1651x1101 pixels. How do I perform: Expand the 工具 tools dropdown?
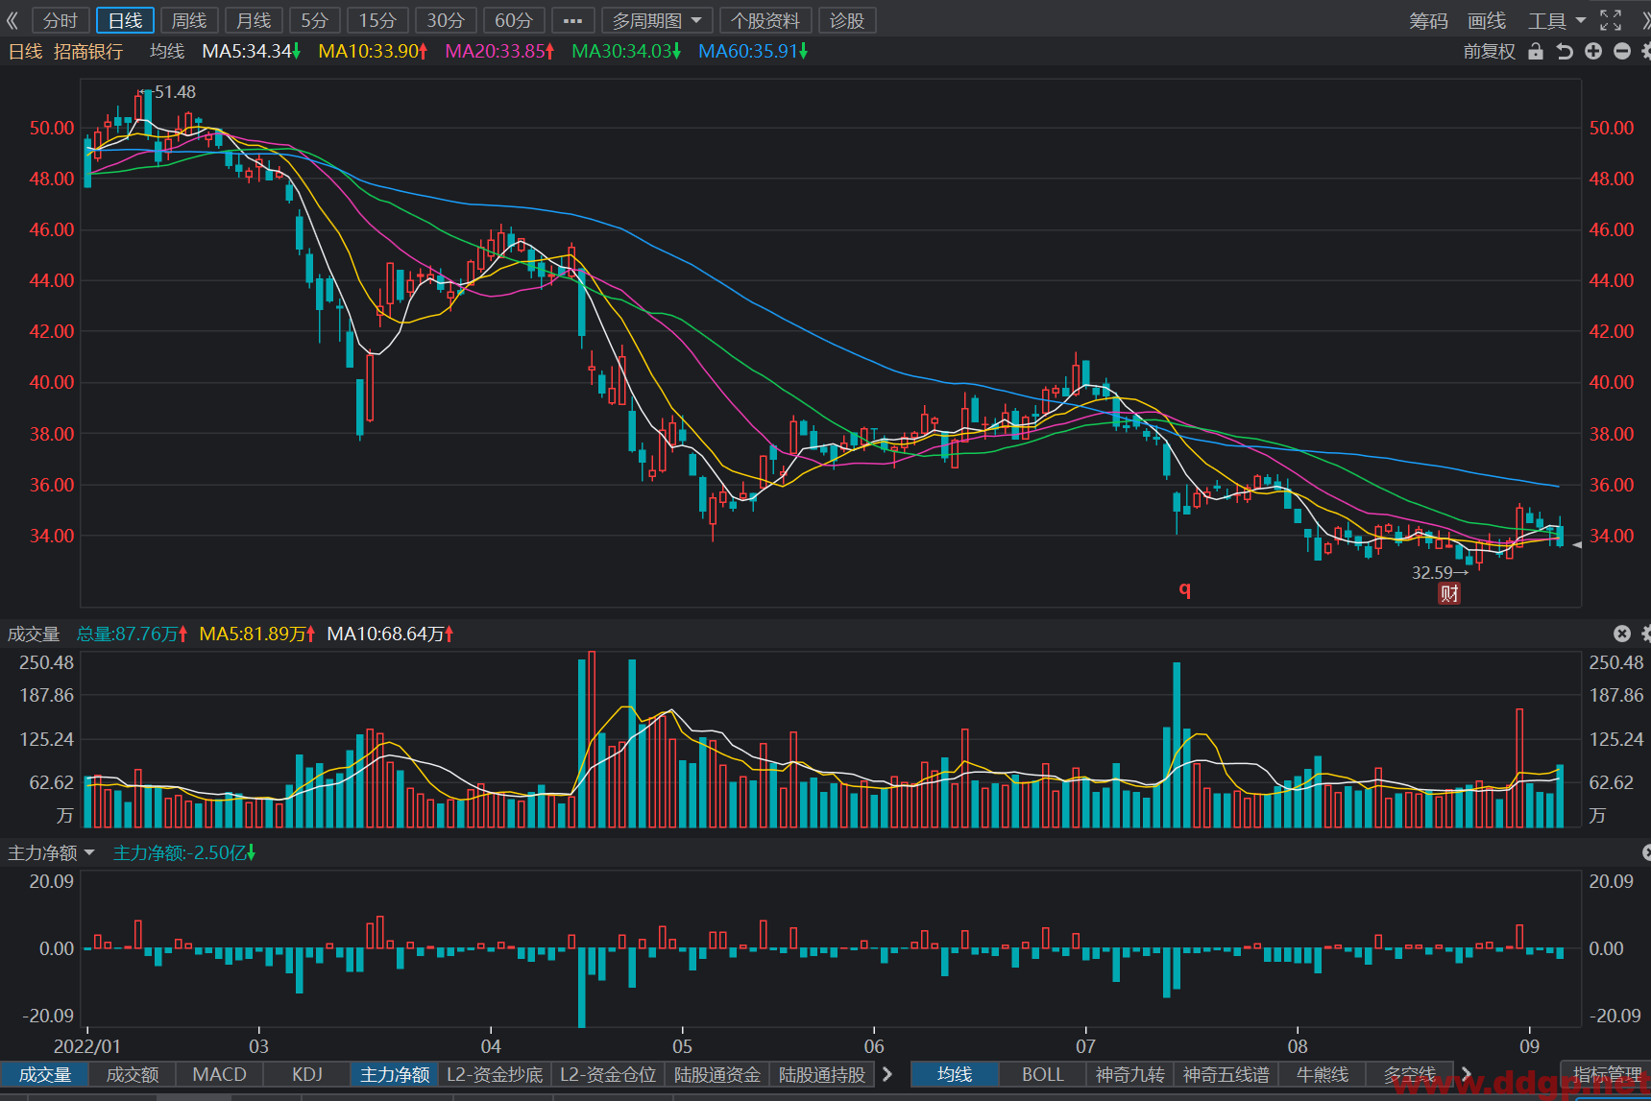1557,21
